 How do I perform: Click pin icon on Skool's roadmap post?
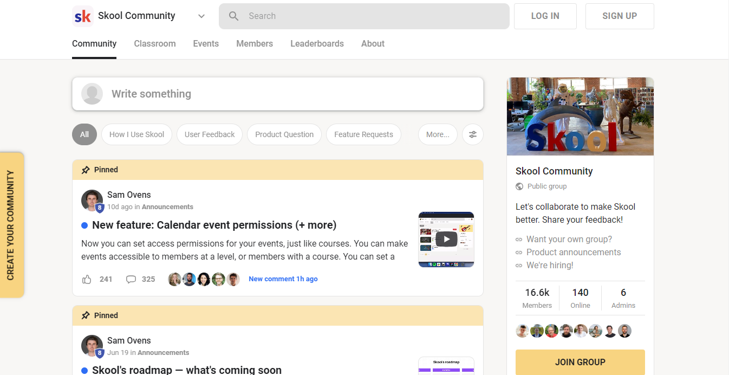coord(86,315)
